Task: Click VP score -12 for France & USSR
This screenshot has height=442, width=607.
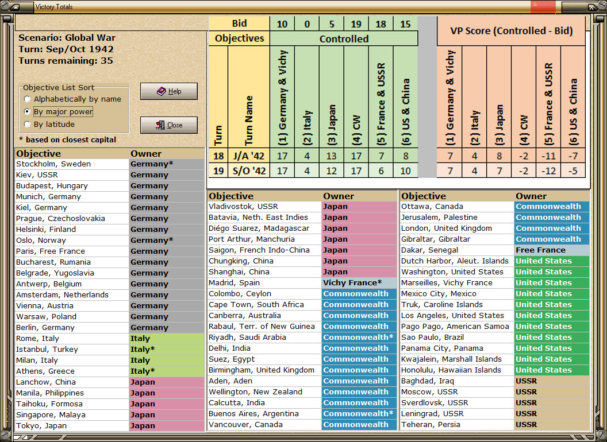Action: (548, 170)
